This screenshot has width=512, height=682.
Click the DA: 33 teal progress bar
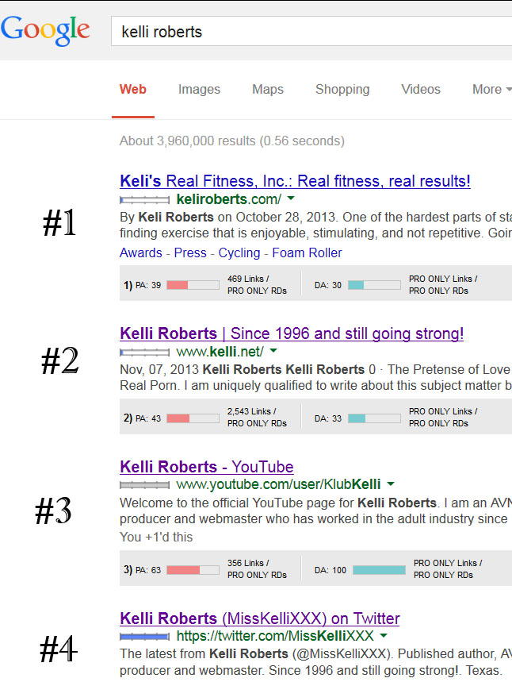click(x=374, y=418)
